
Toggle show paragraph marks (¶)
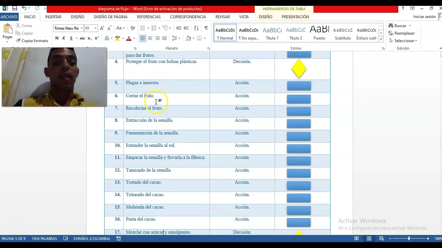[x=206, y=28]
